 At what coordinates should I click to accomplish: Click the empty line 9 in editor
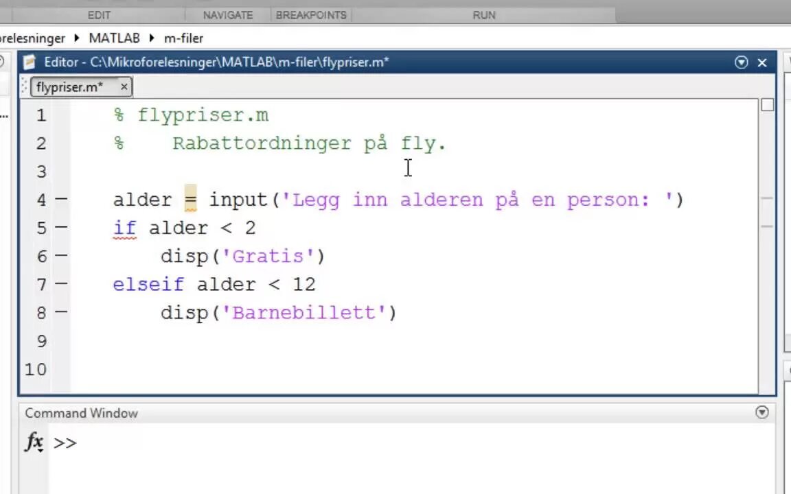point(413,341)
